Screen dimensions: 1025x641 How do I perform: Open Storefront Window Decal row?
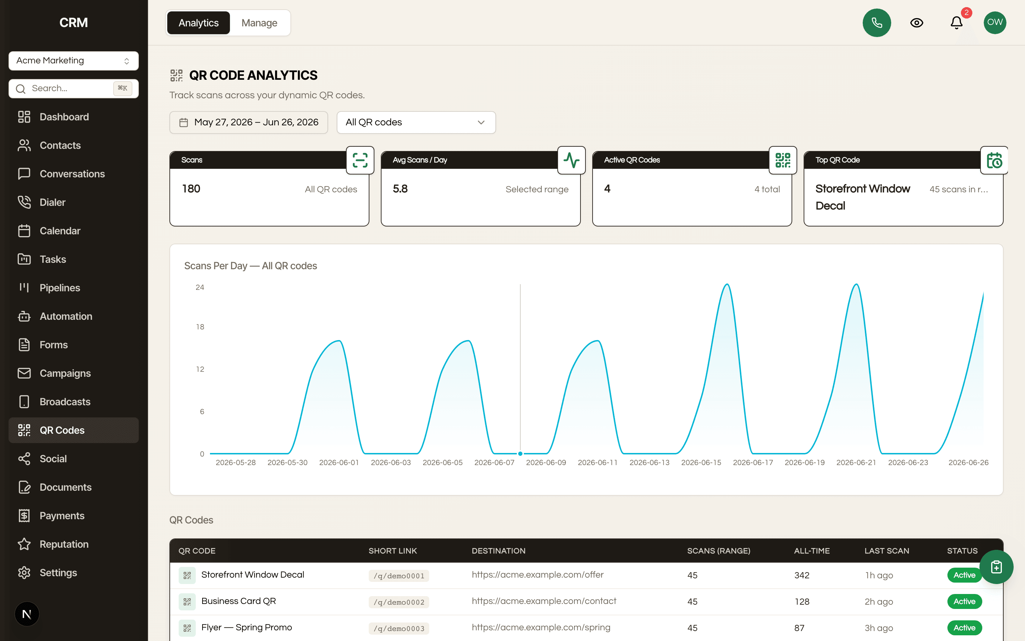click(586, 575)
